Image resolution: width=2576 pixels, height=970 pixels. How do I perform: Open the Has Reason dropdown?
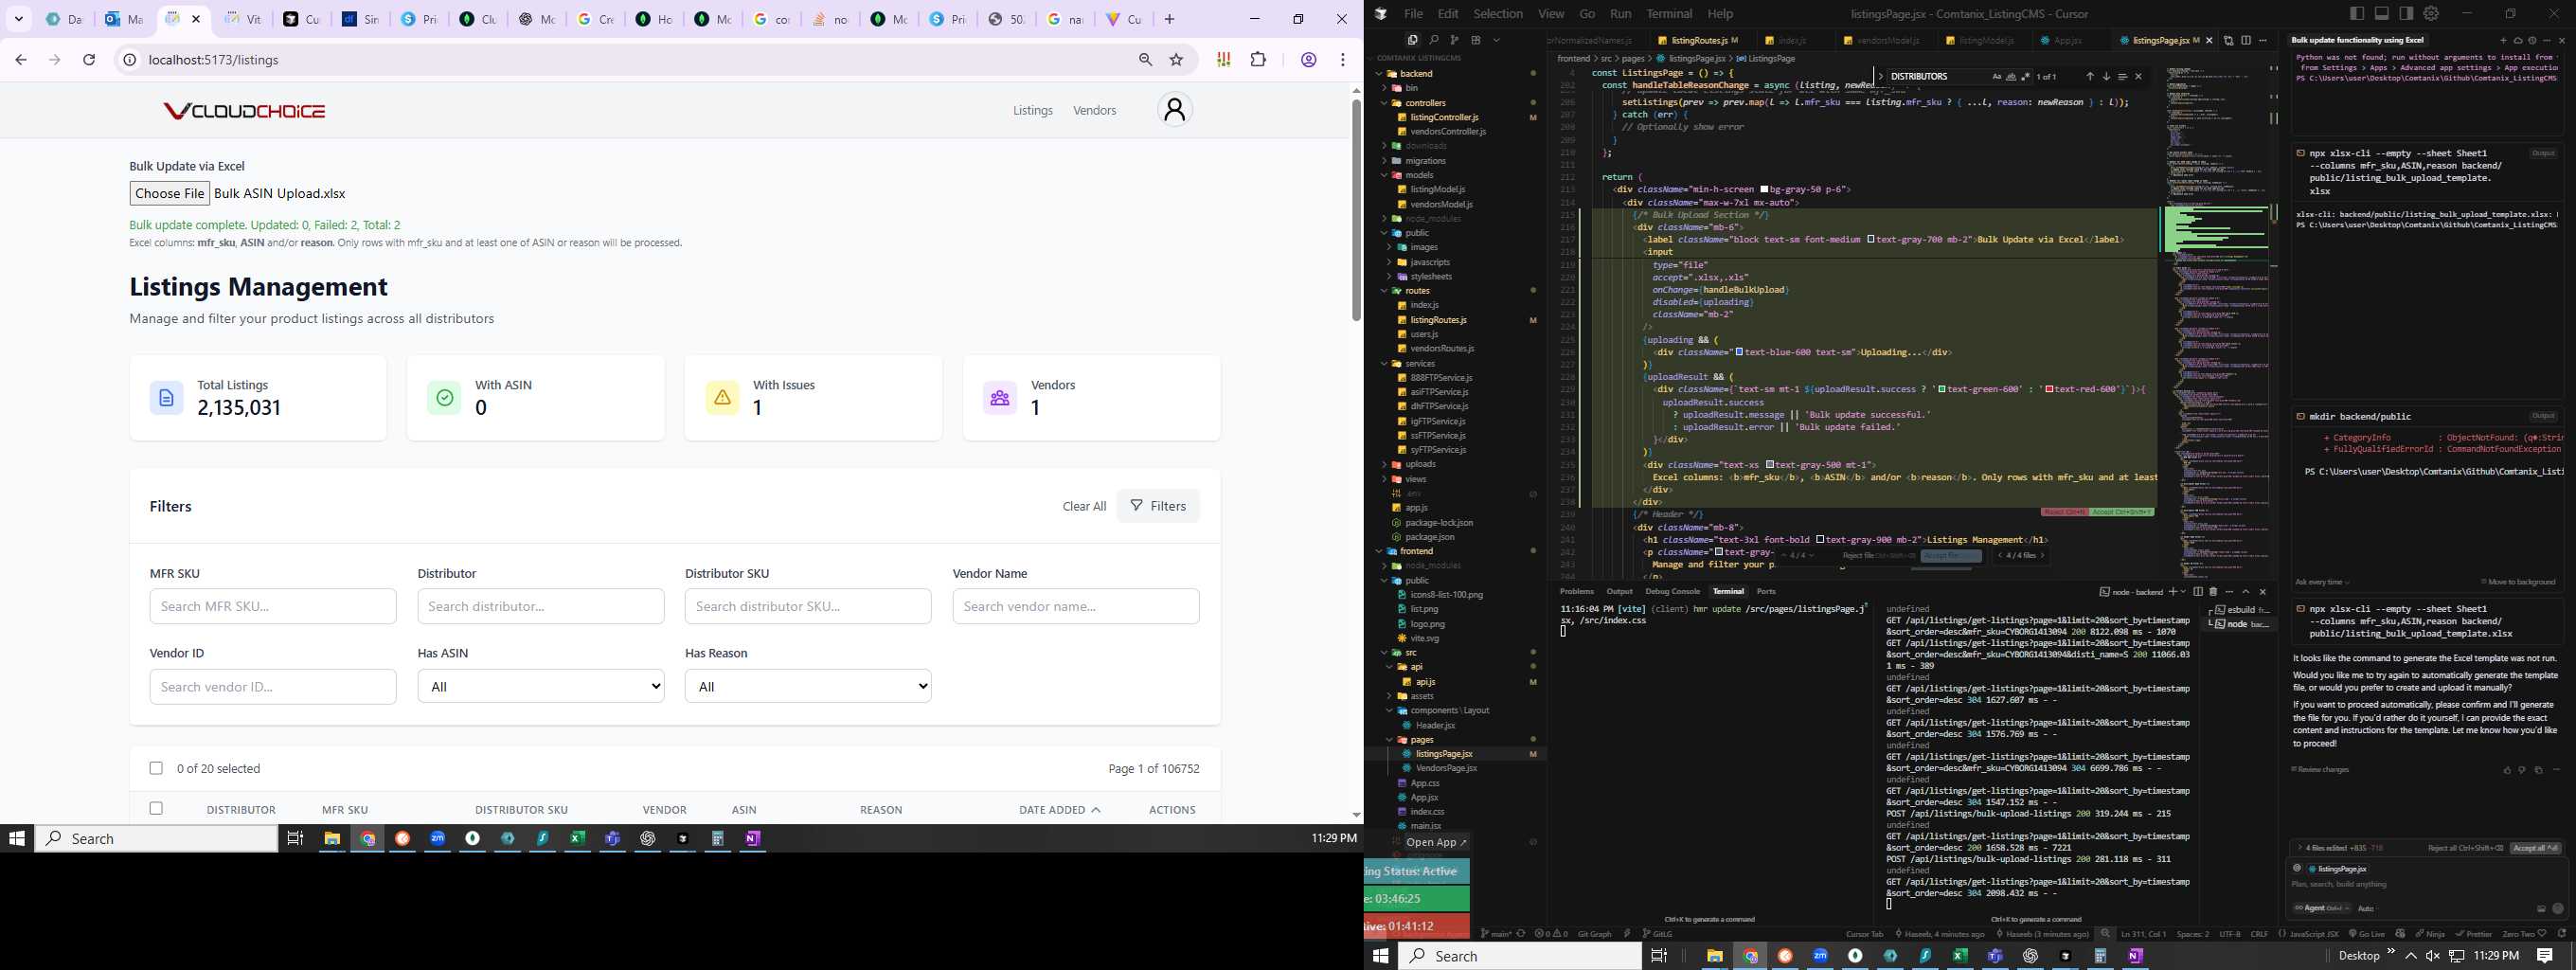coord(808,686)
